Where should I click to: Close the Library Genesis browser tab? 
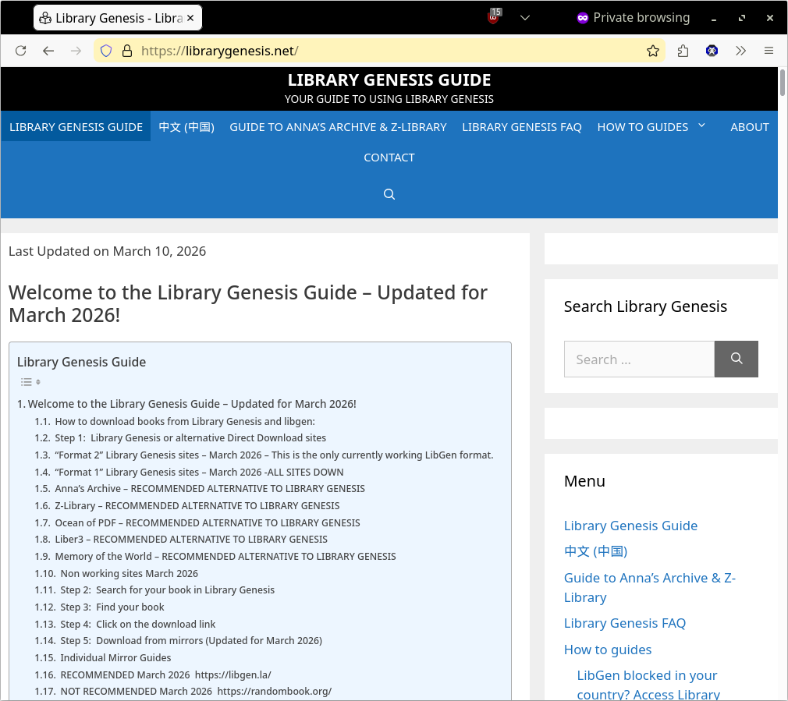pos(190,17)
